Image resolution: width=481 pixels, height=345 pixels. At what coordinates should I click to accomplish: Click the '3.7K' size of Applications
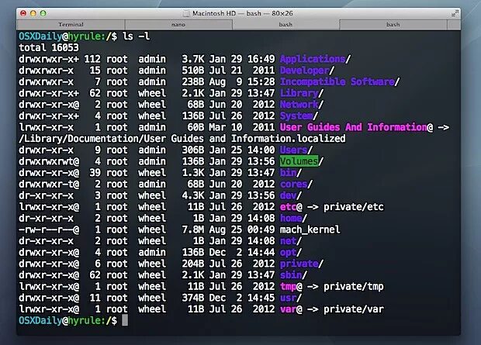coord(193,59)
